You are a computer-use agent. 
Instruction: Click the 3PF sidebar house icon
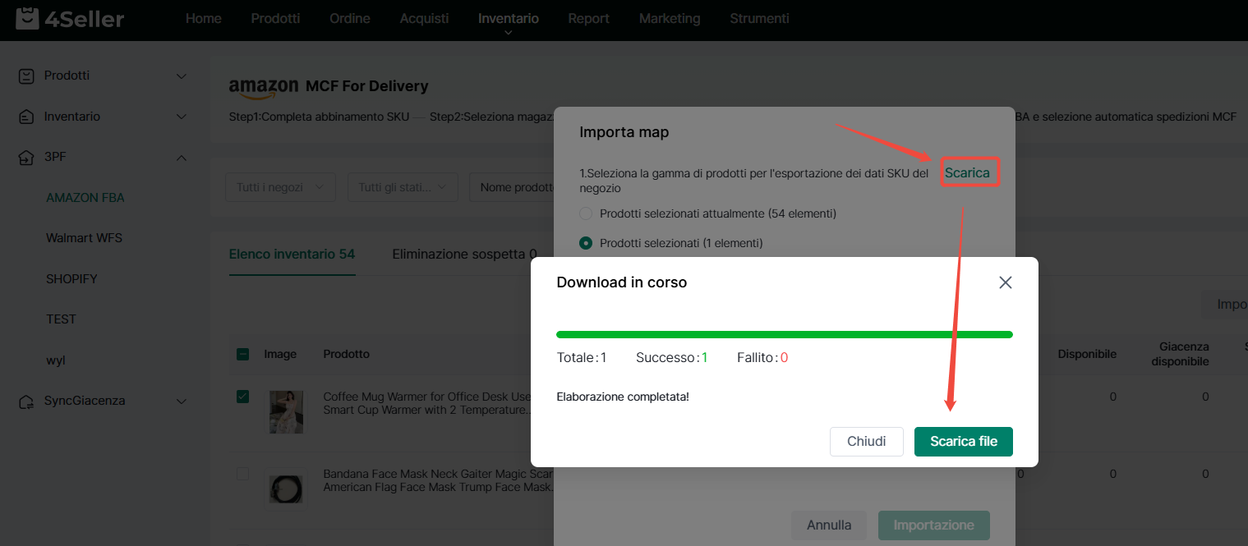point(26,158)
